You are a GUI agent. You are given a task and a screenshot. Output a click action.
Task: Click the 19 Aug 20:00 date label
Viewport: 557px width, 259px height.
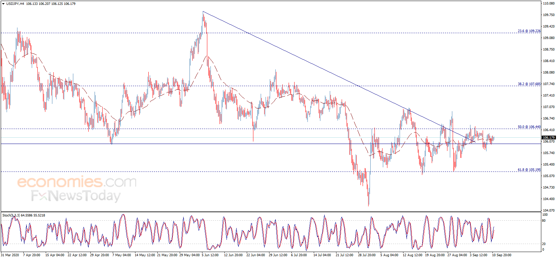click(434, 255)
